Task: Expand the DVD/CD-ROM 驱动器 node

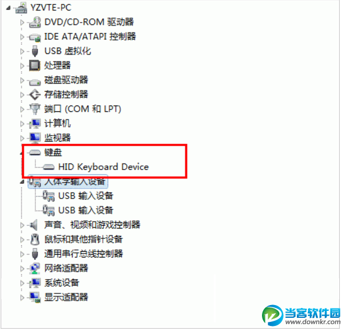Action: pyautogui.click(x=22, y=22)
